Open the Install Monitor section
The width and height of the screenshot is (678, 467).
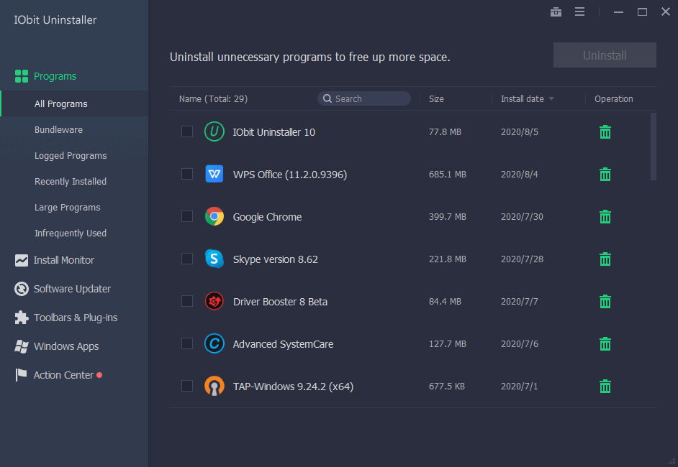click(x=64, y=260)
